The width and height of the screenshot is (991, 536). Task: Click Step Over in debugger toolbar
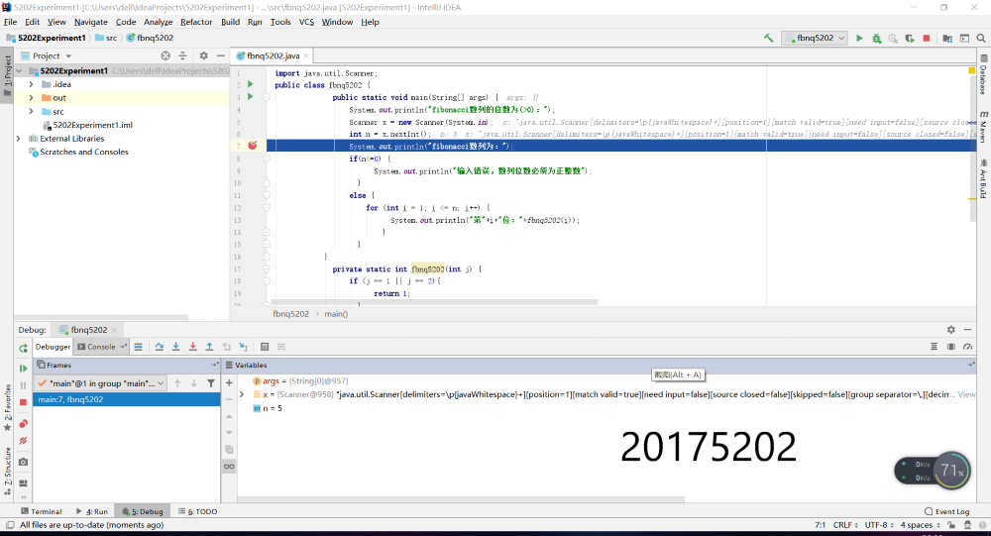[x=160, y=347]
